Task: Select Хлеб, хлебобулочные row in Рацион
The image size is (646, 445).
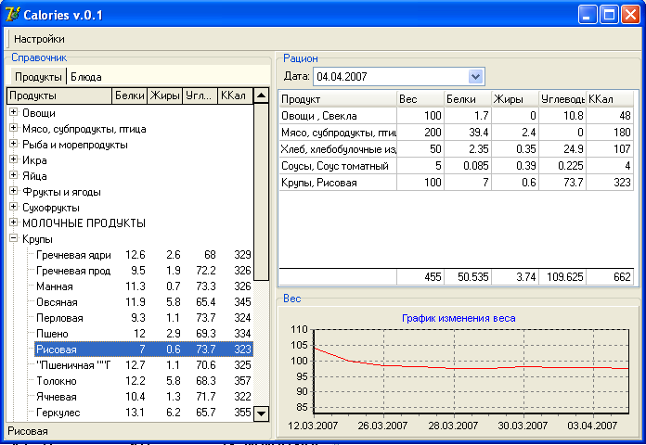Action: [456, 149]
